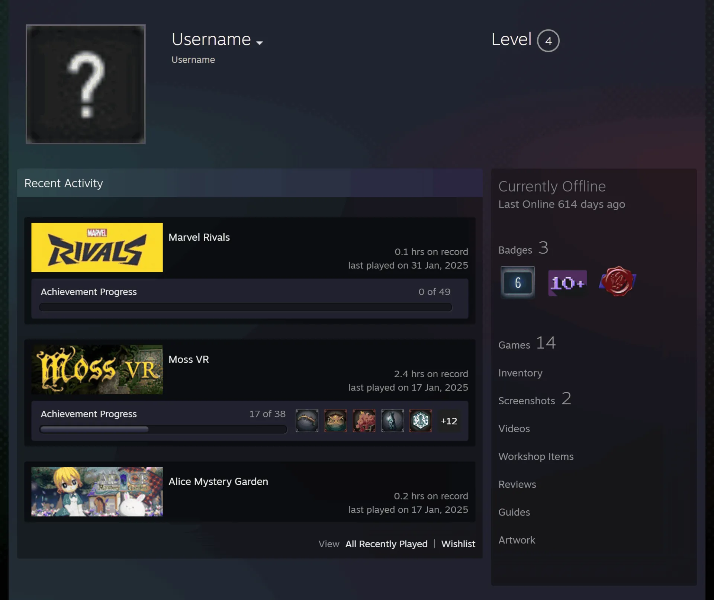Open the Wishlist link
Viewport: 714px width, 600px height.
coord(458,544)
